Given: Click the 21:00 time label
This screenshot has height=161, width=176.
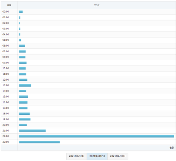Looking at the screenshot, I should pyautogui.click(x=6, y=130).
